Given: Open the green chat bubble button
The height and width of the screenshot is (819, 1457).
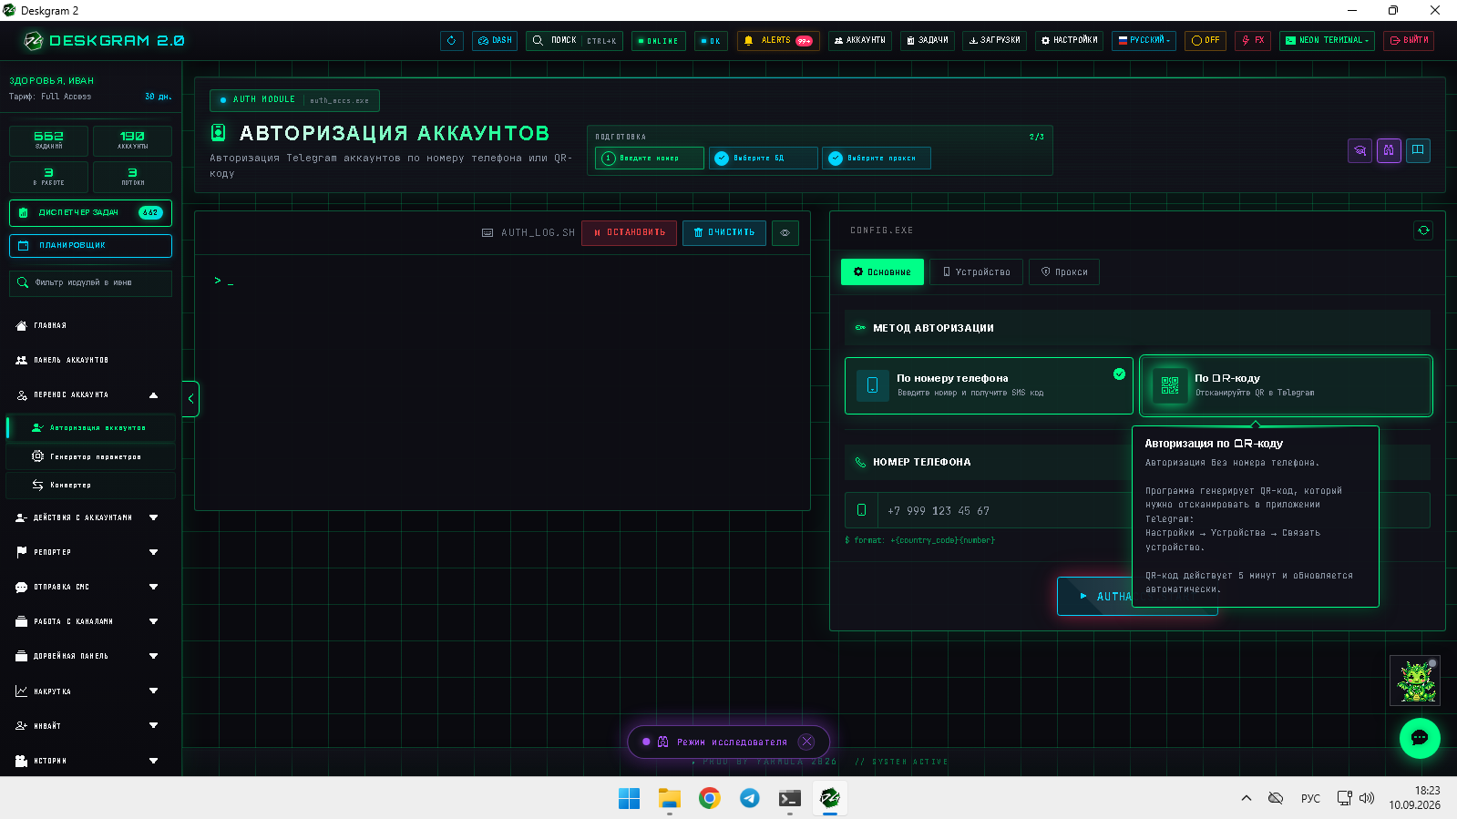Looking at the screenshot, I should (1420, 738).
